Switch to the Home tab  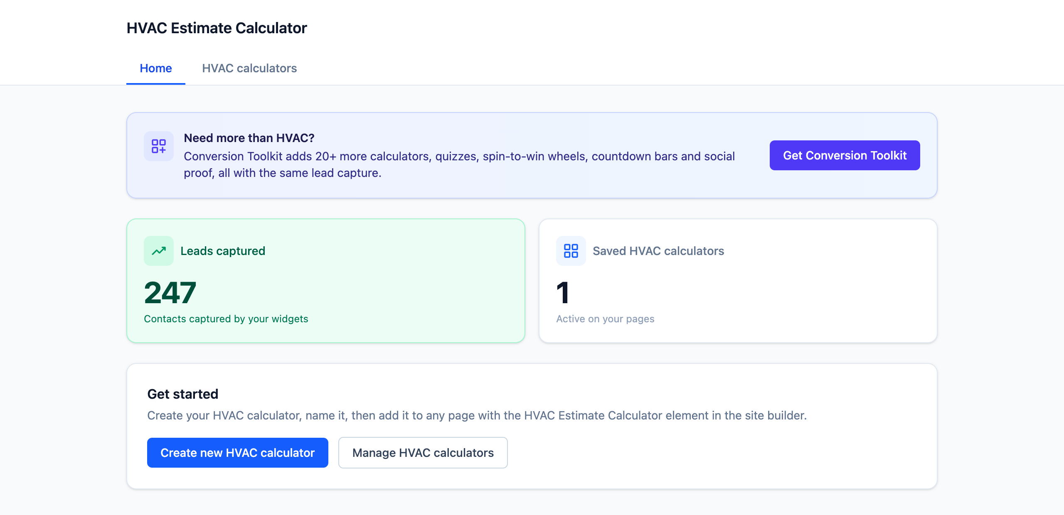coord(156,68)
